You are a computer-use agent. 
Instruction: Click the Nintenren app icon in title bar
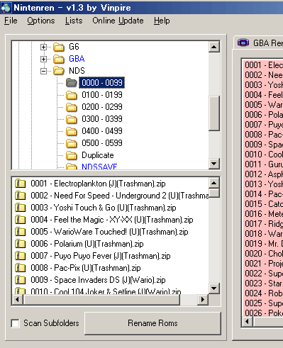tap(6, 8)
